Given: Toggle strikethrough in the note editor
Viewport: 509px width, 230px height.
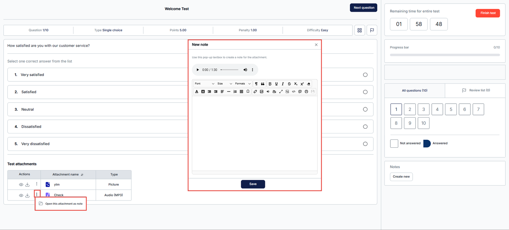Looking at the screenshot, I should (289, 84).
